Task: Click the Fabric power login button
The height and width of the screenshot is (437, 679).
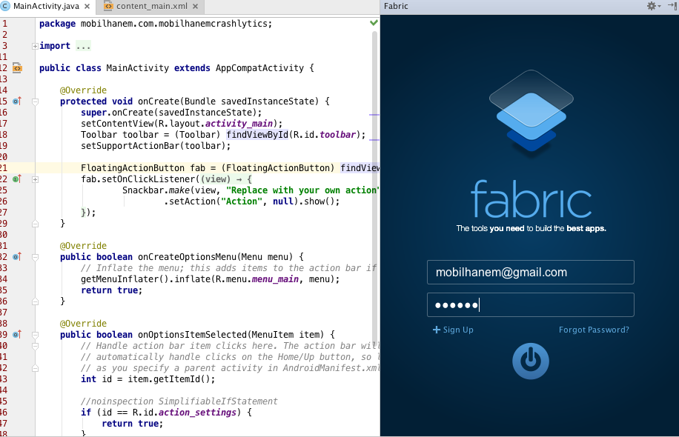Action: 530,361
